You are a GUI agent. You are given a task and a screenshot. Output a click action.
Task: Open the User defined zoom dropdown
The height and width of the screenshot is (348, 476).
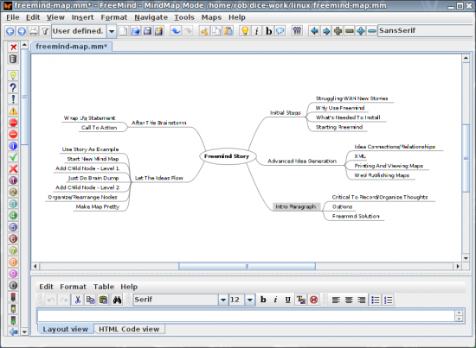click(112, 31)
